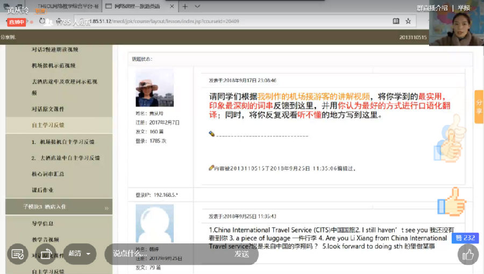
Task: Click the 举报 report link
Action: (x=464, y=8)
